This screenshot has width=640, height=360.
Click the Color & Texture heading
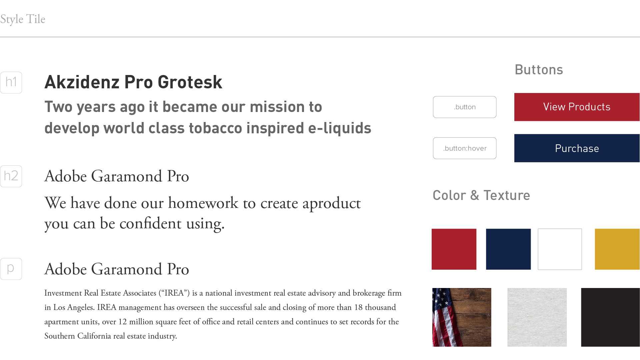click(x=481, y=195)
